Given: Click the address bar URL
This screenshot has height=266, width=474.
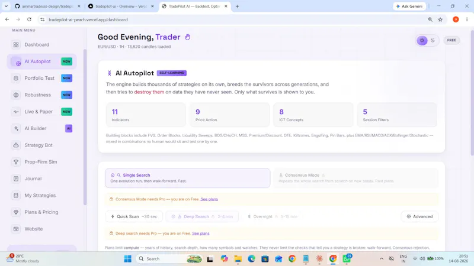Looking at the screenshot, I should pos(88,20).
